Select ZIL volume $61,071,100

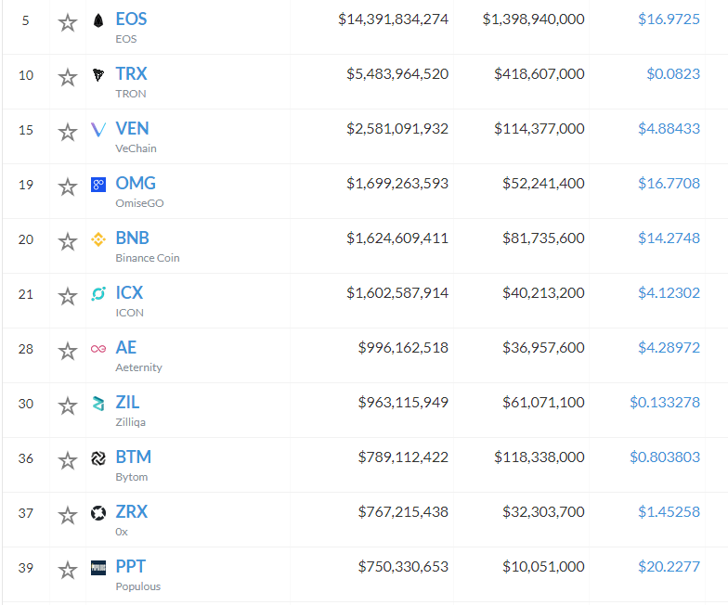pyautogui.click(x=543, y=403)
